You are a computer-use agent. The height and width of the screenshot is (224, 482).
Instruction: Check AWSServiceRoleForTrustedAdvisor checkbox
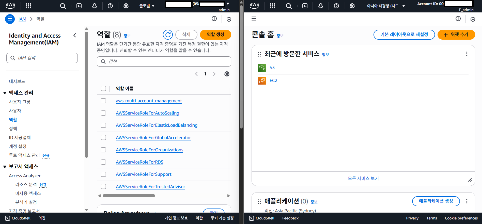[103, 186]
